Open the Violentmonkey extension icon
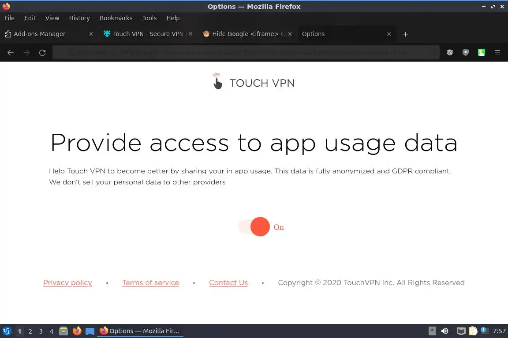508x338 pixels. [450, 52]
